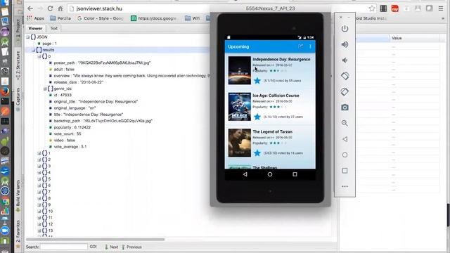Select the poster_path property row
This screenshot has height=253, width=450.
tap(101, 63)
